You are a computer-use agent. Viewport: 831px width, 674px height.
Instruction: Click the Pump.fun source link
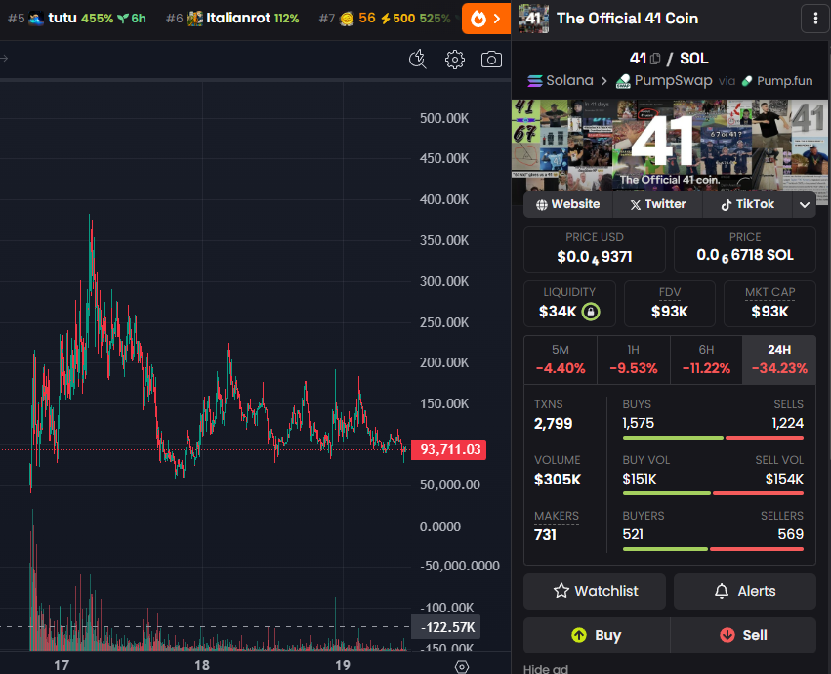coord(777,81)
